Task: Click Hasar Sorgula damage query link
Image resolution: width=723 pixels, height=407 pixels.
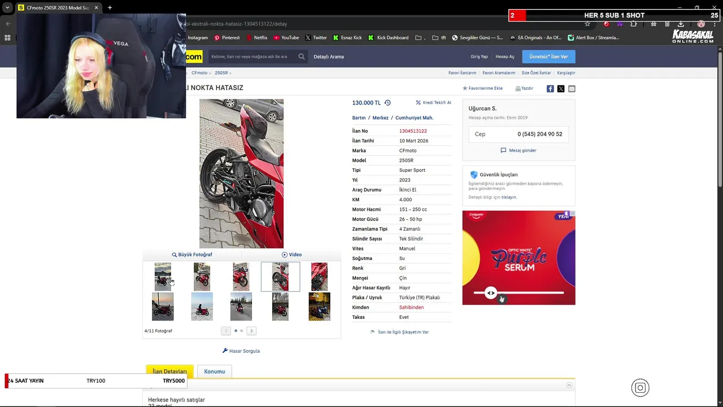Action: click(x=241, y=351)
